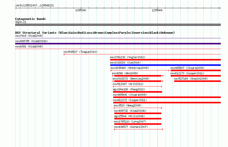Select the nsv499795 (Kidd2010b) purple inversion bar
Image resolution: width=228 pixels, height=147 pixels.
coord(118,44)
